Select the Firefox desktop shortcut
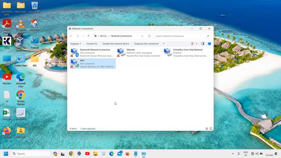 coord(7,132)
